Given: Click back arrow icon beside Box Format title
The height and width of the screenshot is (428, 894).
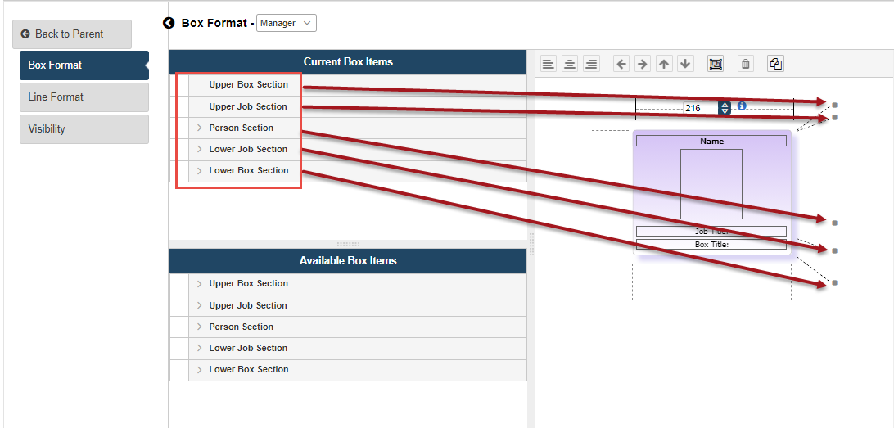Looking at the screenshot, I should (168, 23).
